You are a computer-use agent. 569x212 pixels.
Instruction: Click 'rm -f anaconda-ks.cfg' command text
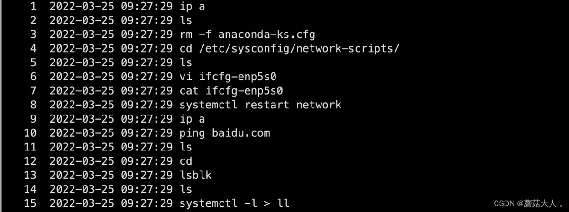pos(248,35)
